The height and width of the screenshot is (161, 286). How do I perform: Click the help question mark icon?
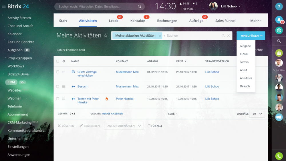(279, 7)
